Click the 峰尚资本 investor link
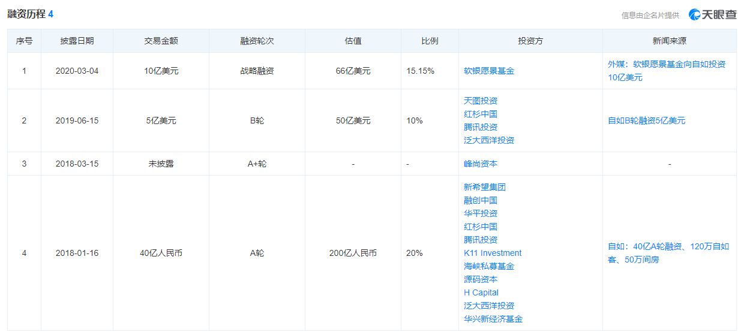Image resolution: width=738 pixels, height=332 pixels. (481, 164)
